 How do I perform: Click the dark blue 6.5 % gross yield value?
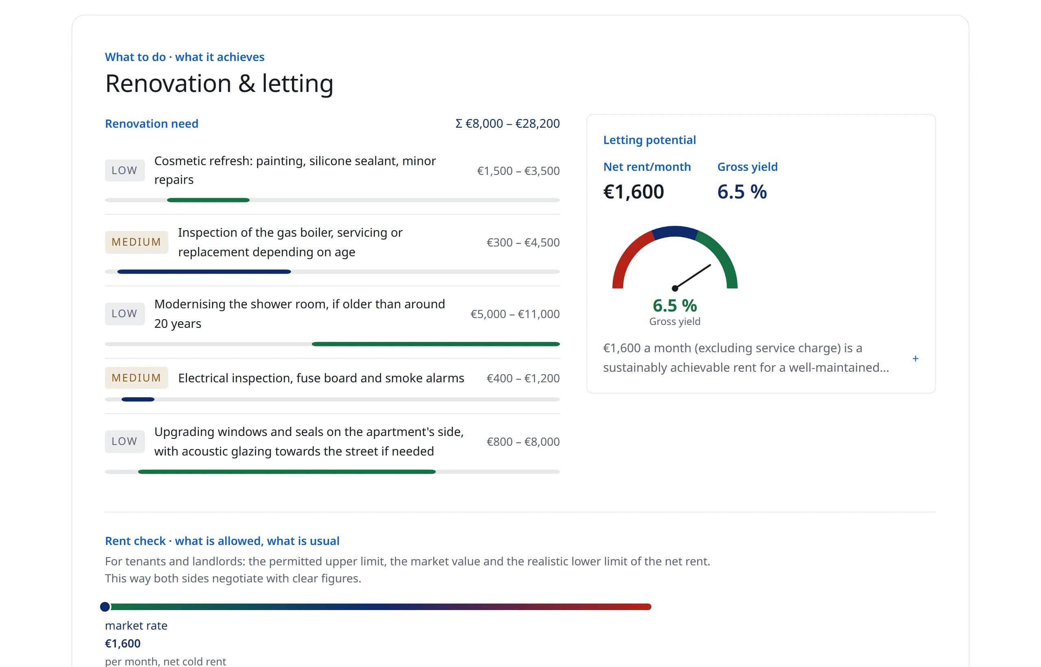point(742,192)
